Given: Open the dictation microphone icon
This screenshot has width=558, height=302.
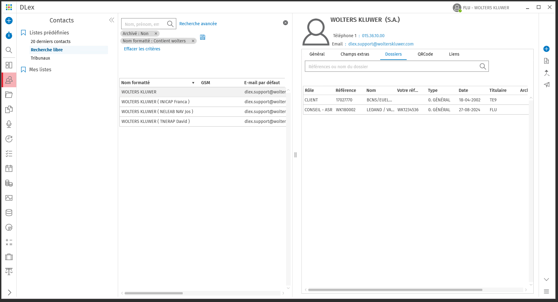Looking at the screenshot, I should click(9, 124).
